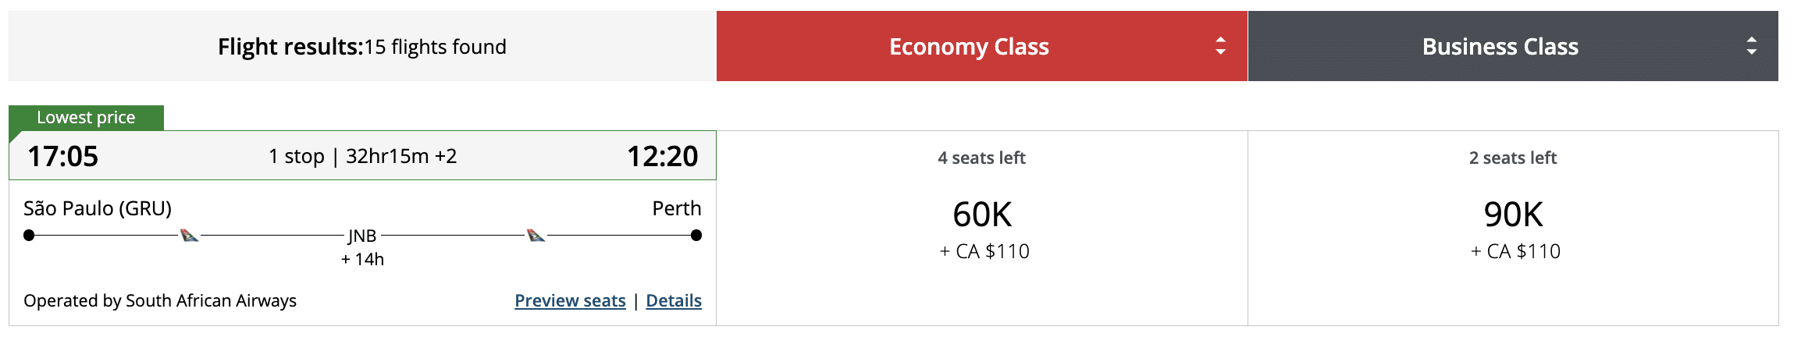Viewport: 1794px width, 337px height.
Task: Click the São Paulo origin dot marker
Action: pos(29,235)
